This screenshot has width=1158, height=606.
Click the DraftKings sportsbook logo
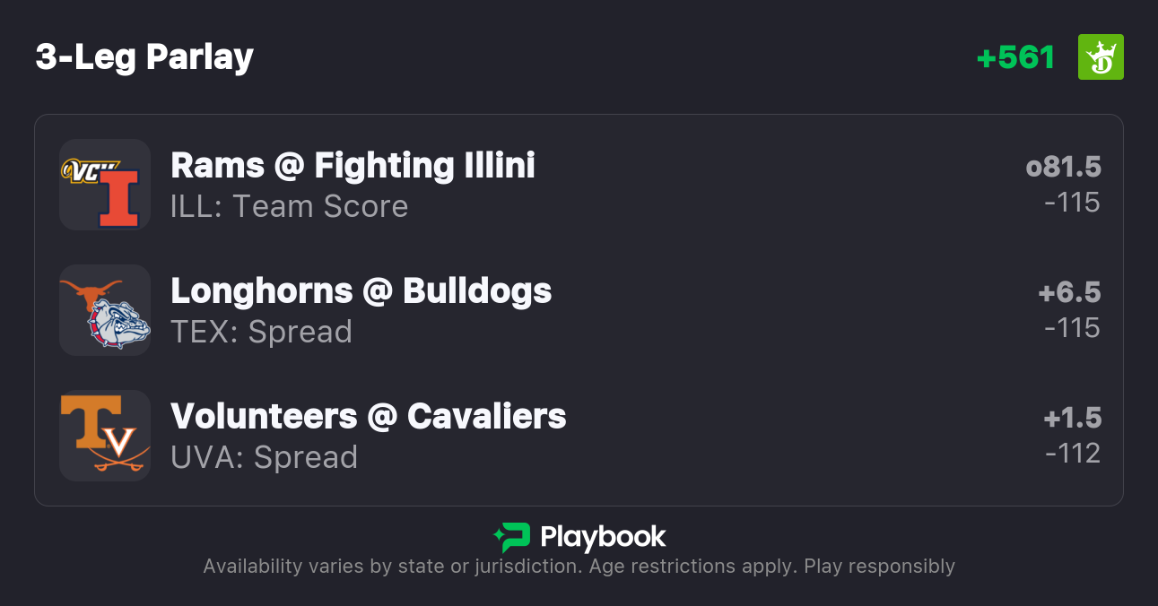pyautogui.click(x=1100, y=57)
